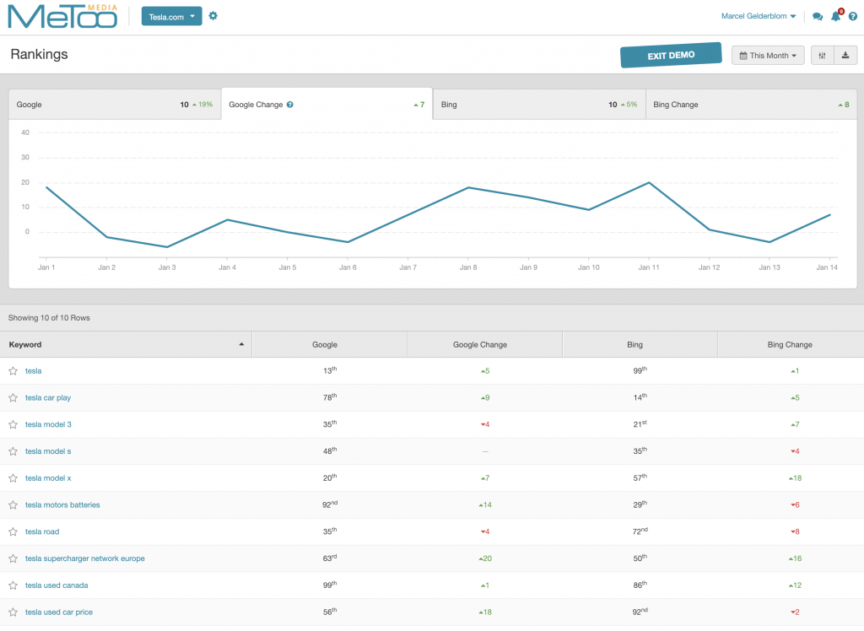The height and width of the screenshot is (631, 864).
Task: Click the 13th Google rank for tesla
Action: pyautogui.click(x=330, y=370)
